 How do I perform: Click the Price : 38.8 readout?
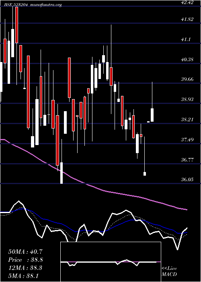pos(25,260)
